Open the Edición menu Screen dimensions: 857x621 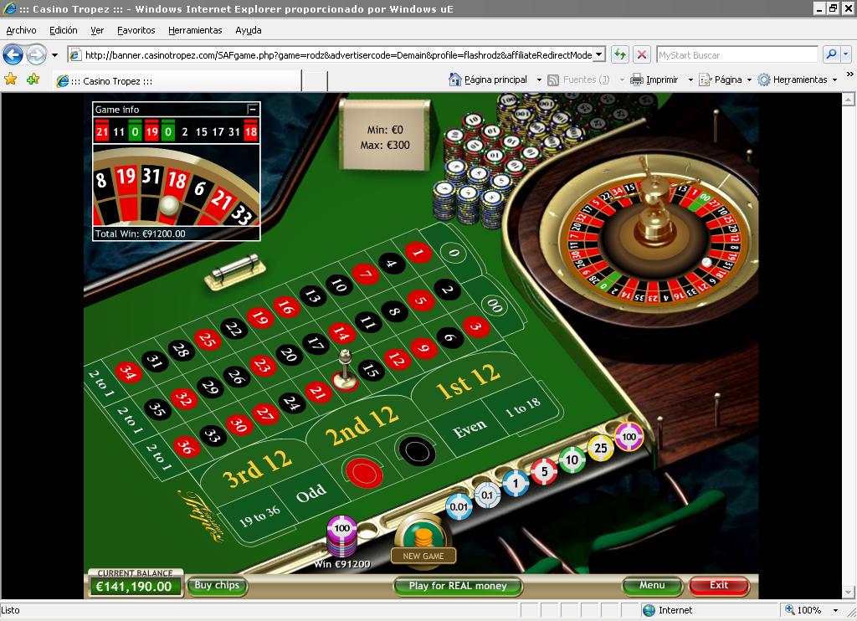[x=64, y=30]
